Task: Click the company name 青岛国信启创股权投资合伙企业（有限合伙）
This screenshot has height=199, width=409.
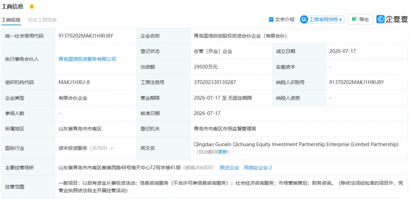Action: point(240,36)
